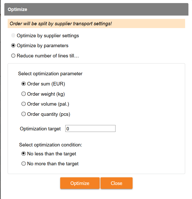The image size is (192, 199).
Task: Click the 'Select optimization condition:' heading
Action: tap(50, 145)
